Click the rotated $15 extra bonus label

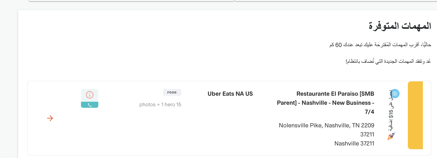click(391, 111)
